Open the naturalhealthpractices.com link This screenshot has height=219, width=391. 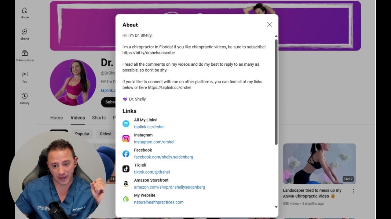159,202
